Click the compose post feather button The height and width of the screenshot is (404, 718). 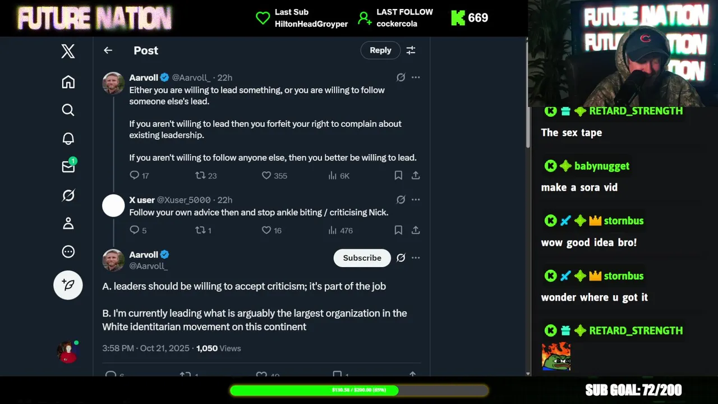click(68, 285)
